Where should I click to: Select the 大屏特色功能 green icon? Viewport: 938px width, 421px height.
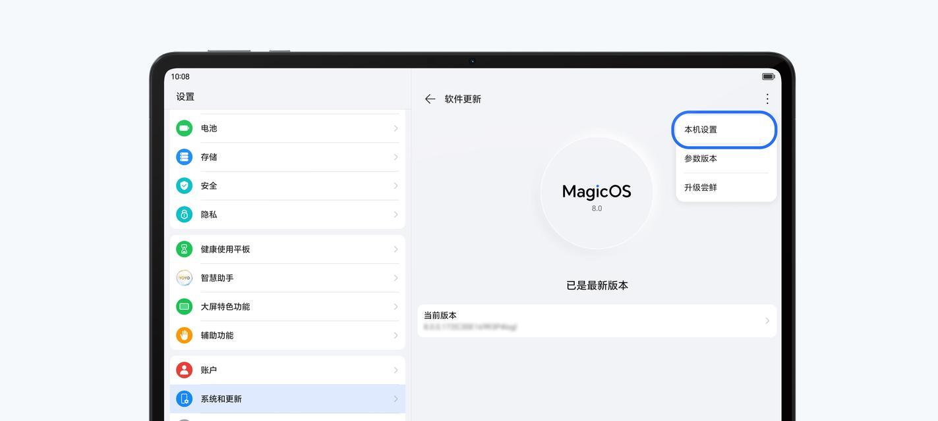click(184, 307)
